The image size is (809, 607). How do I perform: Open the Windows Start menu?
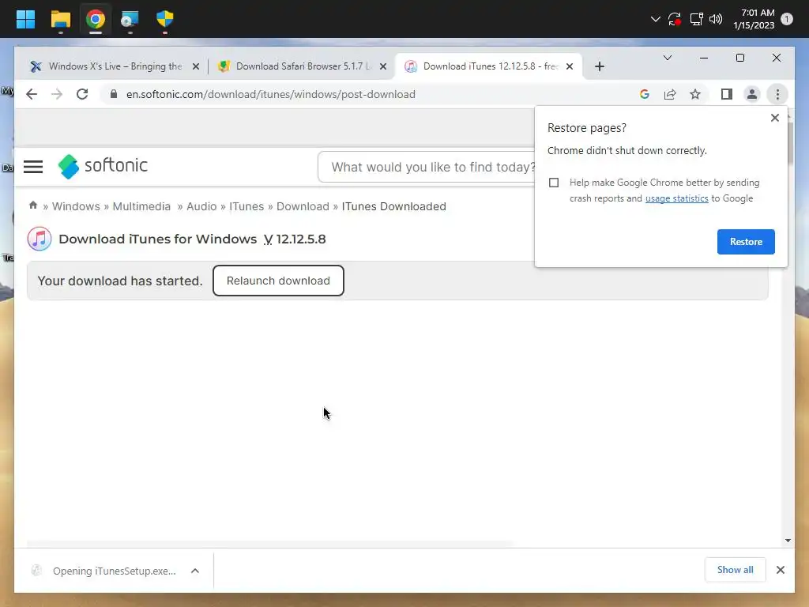[x=25, y=19]
